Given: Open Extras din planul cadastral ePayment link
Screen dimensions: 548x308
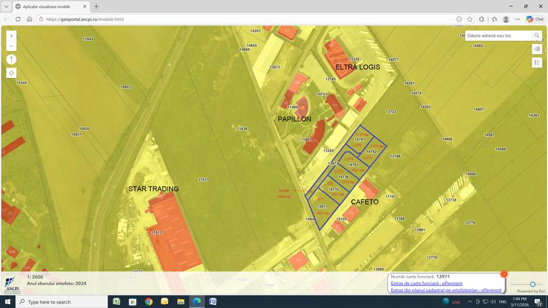Looking at the screenshot, I should point(446,290).
